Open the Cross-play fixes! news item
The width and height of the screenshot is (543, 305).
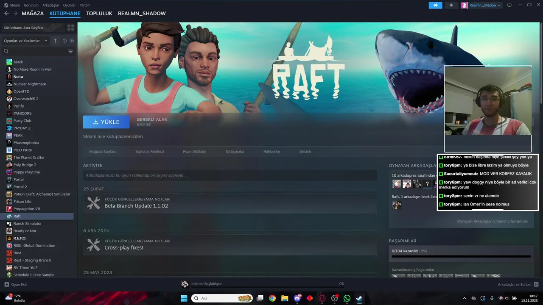pos(230,245)
